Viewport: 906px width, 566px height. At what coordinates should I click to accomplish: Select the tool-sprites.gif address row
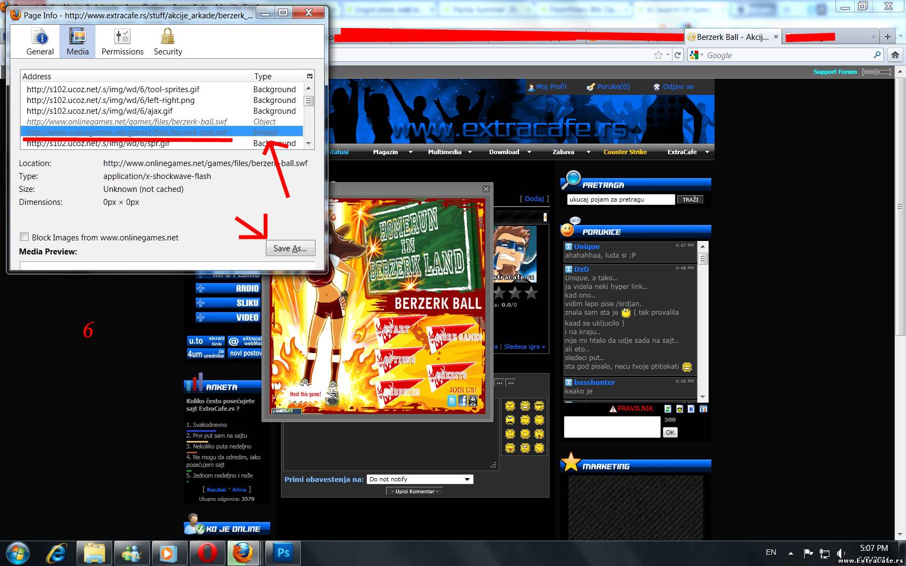click(x=162, y=89)
